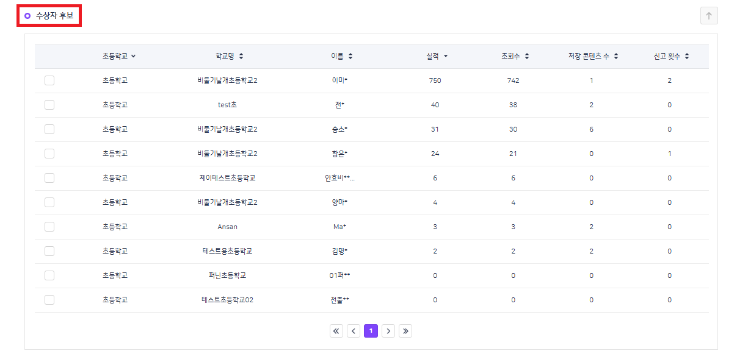Go to the previous page arrow

[x=354, y=331]
